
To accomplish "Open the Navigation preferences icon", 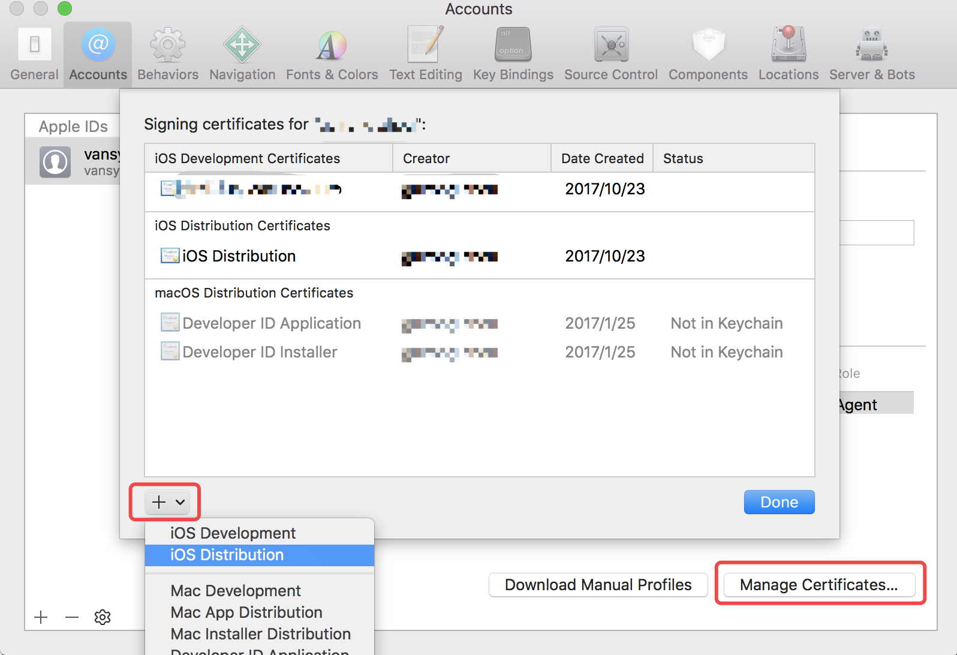I will coord(242,54).
